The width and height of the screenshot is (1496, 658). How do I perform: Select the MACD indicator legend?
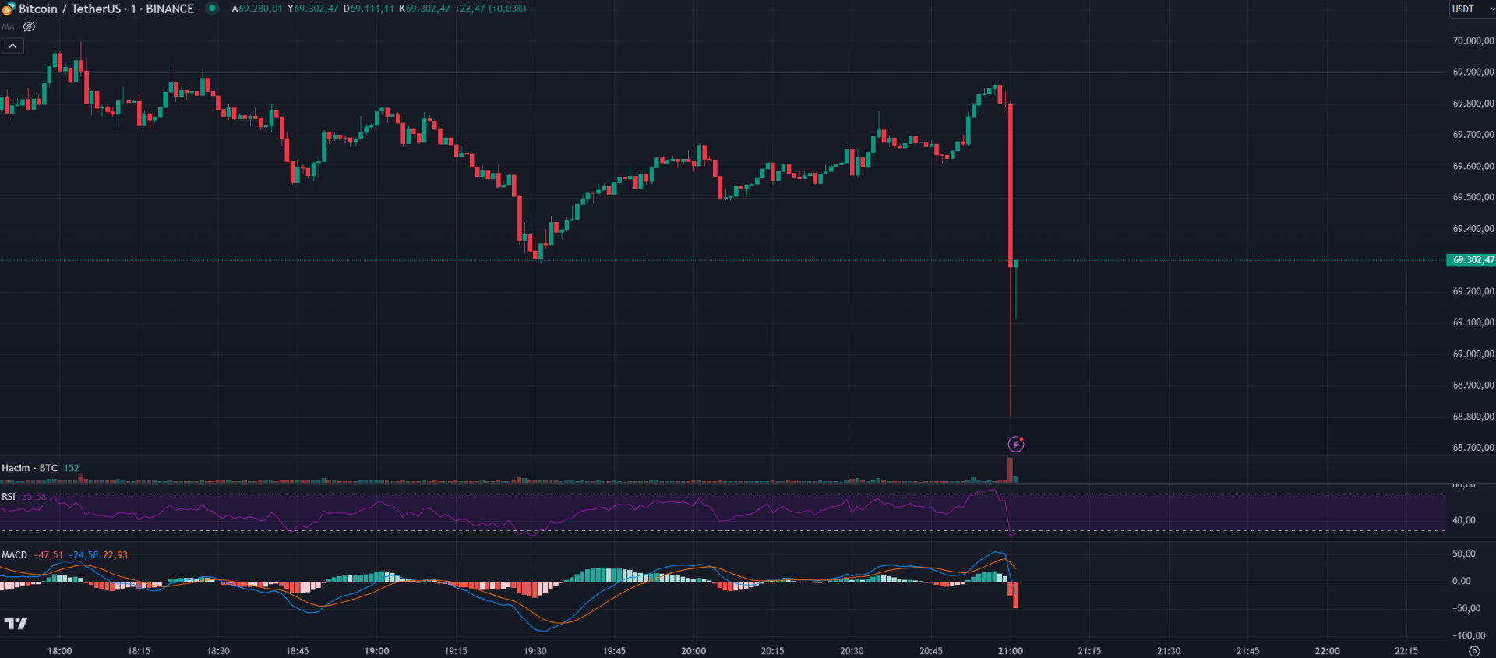(x=14, y=555)
